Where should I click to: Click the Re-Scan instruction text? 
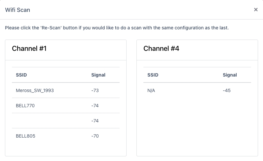point(117,28)
